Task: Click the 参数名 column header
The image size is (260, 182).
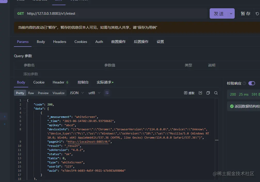Action: (29, 65)
